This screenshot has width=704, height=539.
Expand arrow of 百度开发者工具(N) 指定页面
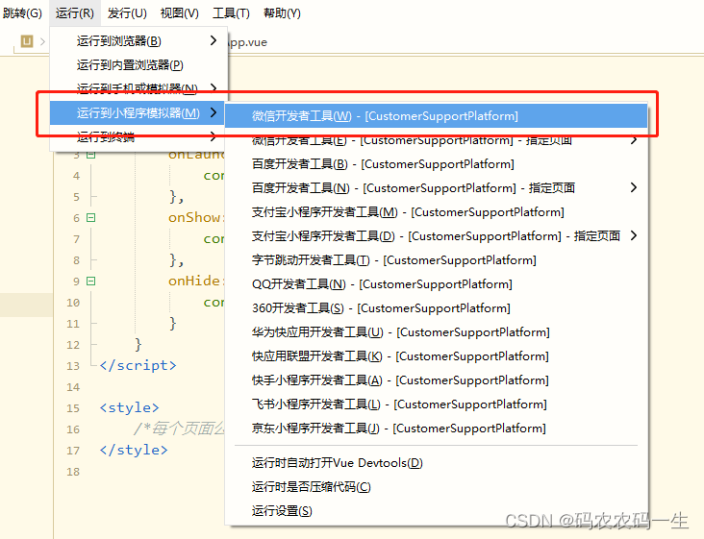pos(634,187)
